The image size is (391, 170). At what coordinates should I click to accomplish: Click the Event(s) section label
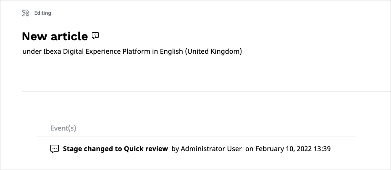click(63, 128)
